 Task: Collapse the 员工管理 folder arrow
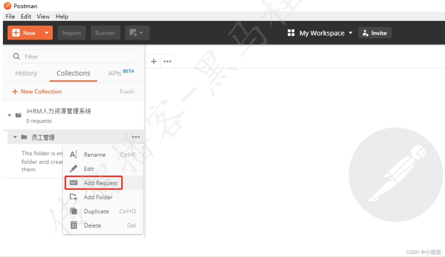[x=15, y=137]
